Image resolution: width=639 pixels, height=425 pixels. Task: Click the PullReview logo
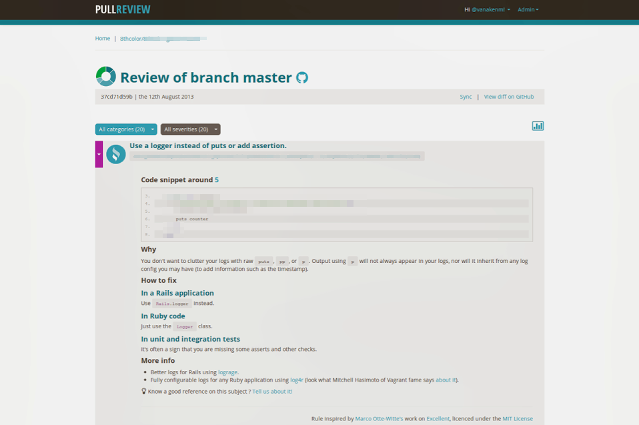[x=123, y=9]
